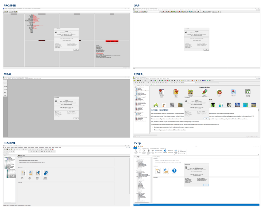The image size is (263, 209).
Task: Open the File tab in PVTp
Action: 135,148
